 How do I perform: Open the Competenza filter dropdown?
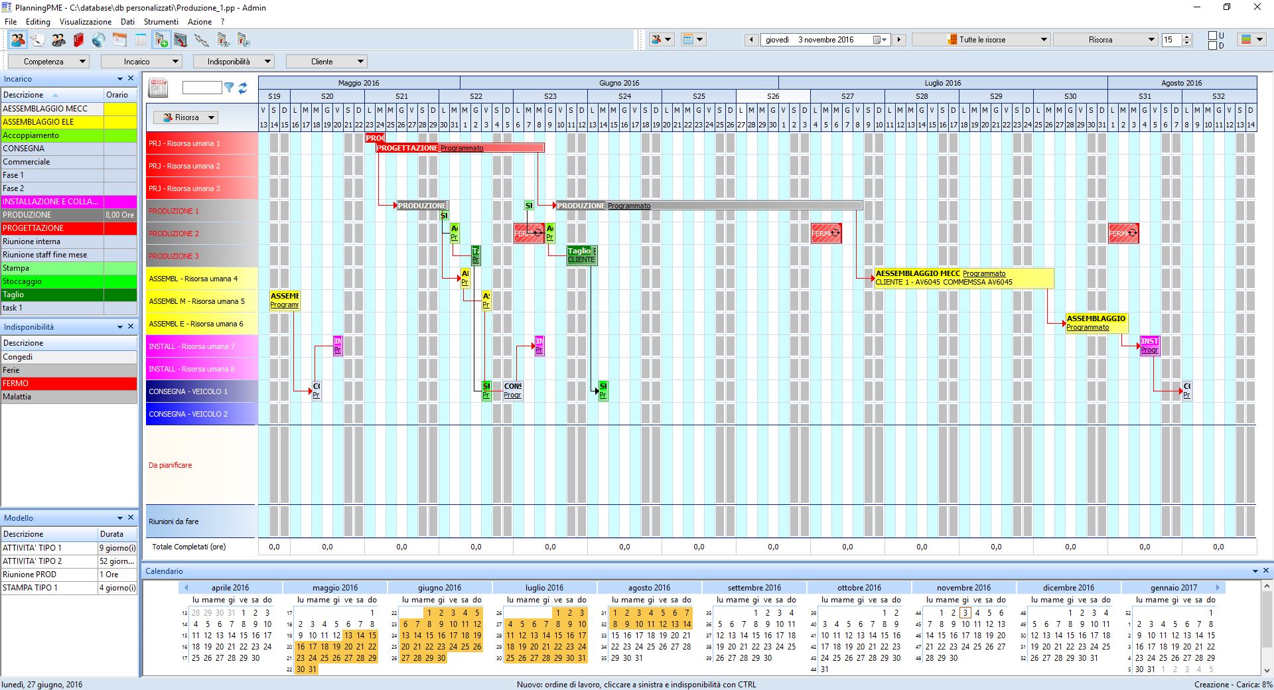pos(48,62)
